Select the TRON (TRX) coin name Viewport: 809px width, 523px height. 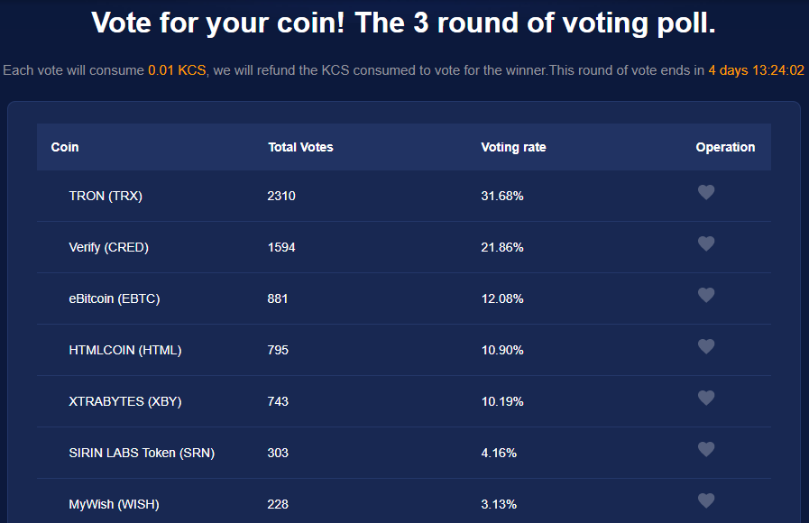point(106,196)
